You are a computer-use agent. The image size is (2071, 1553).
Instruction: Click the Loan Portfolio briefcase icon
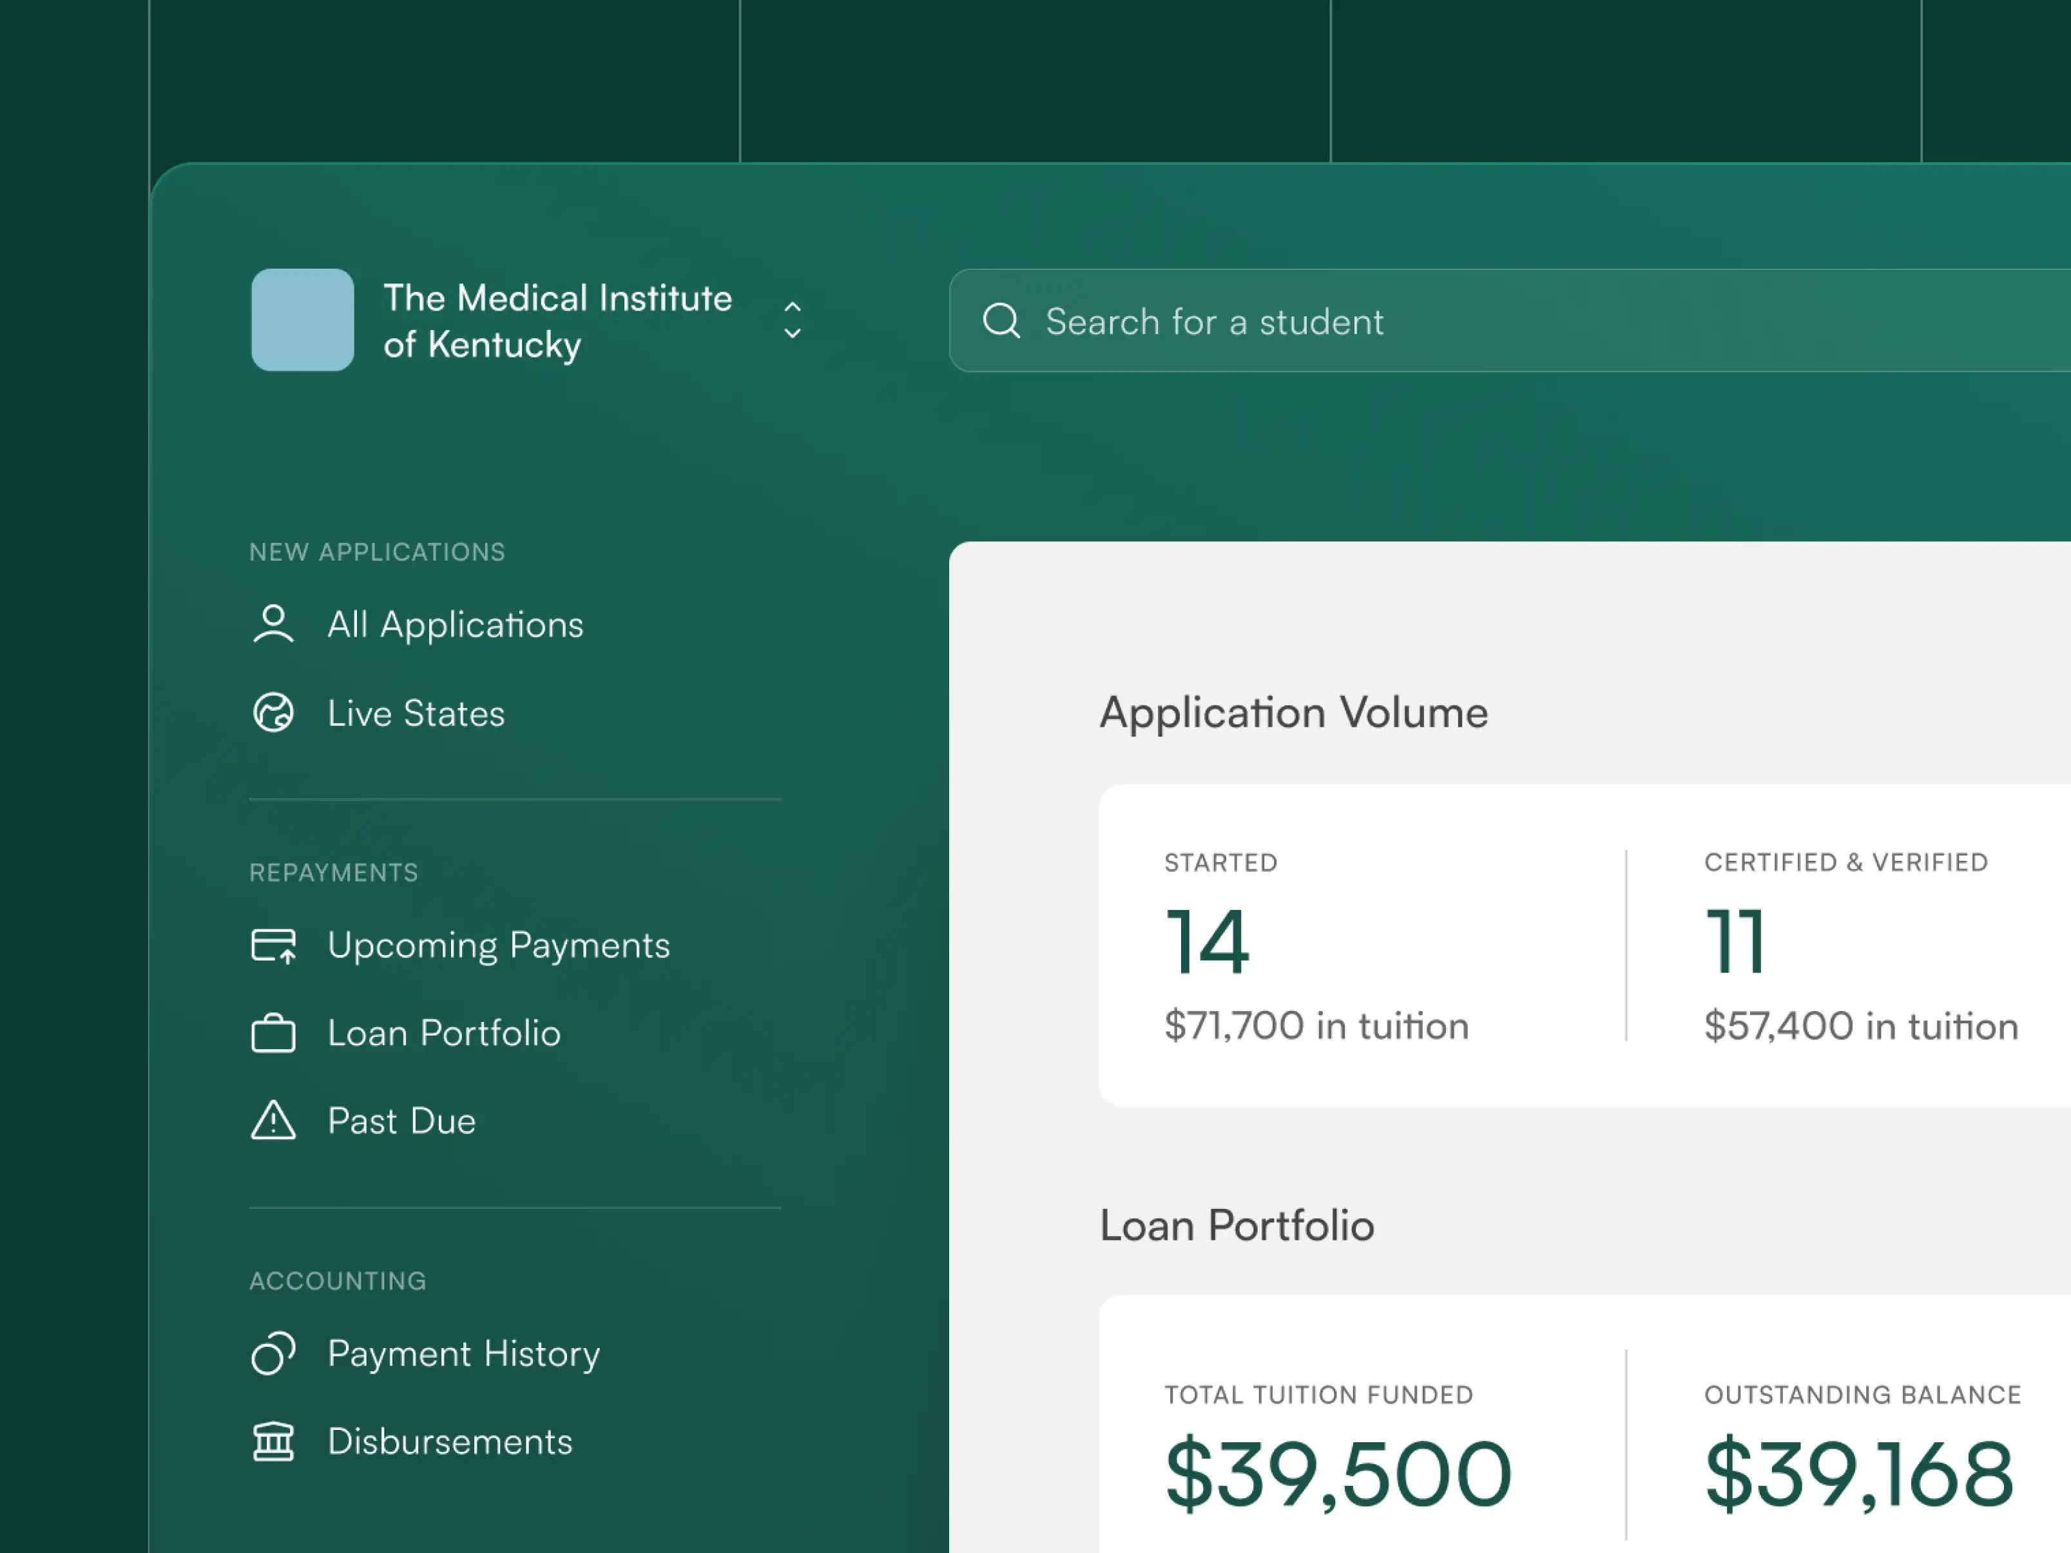(273, 1034)
